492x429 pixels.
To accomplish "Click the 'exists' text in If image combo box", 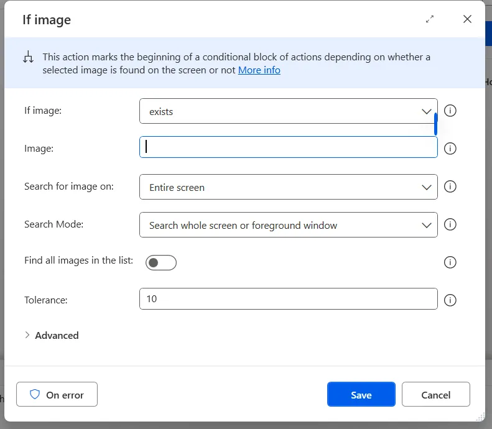I will [161, 112].
